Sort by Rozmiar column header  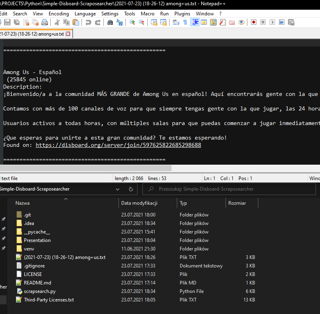(x=242, y=203)
